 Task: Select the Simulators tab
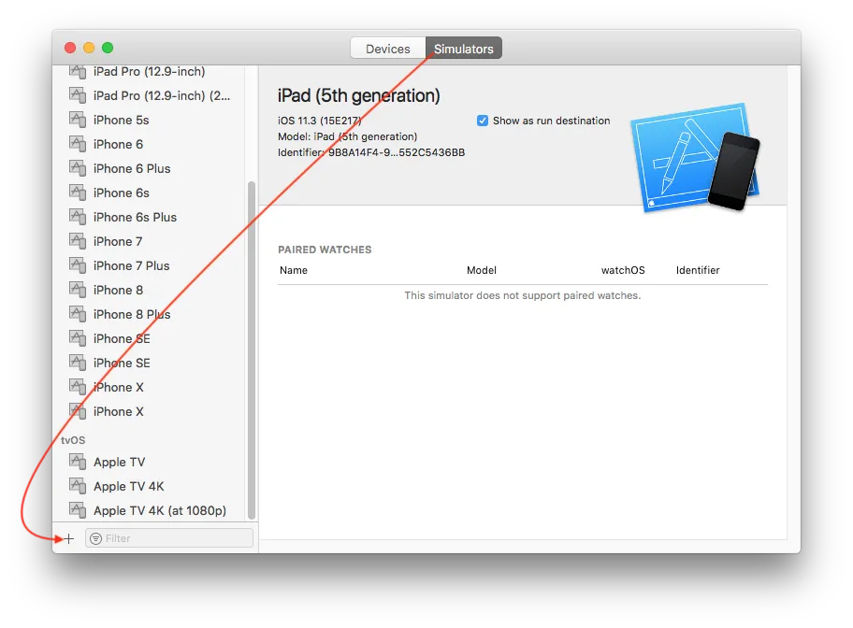pyautogui.click(x=464, y=49)
